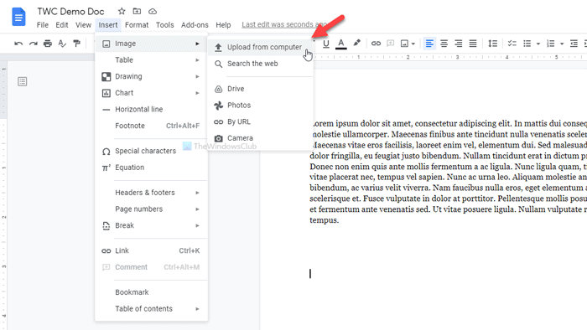587x330 pixels.
Task: Click the decrease indent icon
Action: click(x=574, y=44)
